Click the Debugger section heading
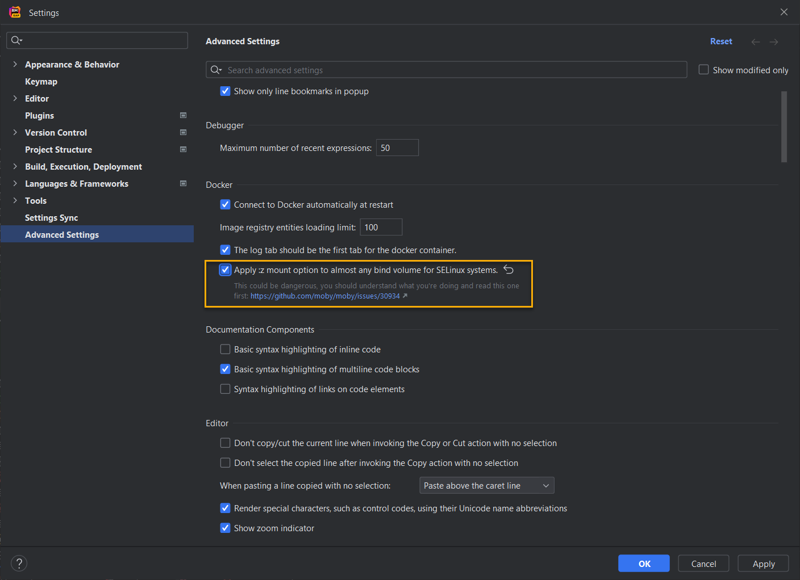 point(224,125)
